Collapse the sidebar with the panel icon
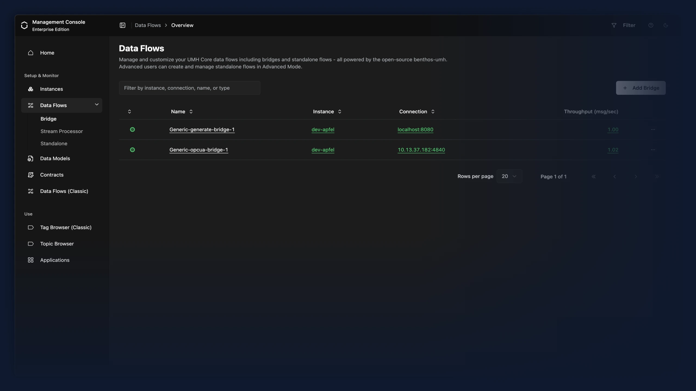This screenshot has width=696, height=391. [x=123, y=25]
